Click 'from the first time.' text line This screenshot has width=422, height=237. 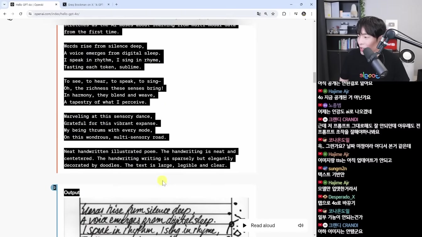coord(91,32)
